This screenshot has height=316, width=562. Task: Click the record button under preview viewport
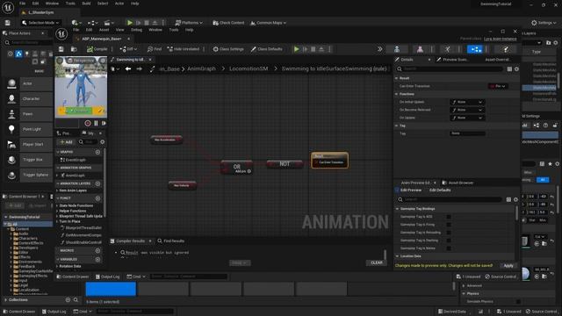pyautogui.click(x=88, y=123)
